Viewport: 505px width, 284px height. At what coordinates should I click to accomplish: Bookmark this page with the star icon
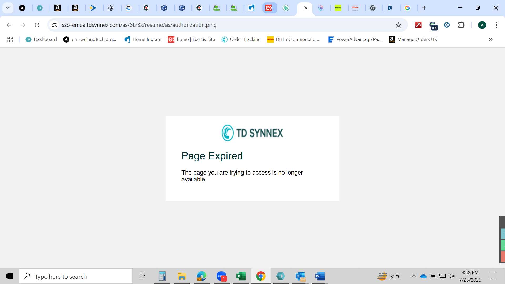(x=398, y=25)
